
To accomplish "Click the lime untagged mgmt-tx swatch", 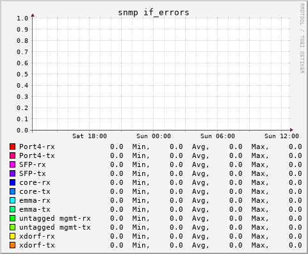I will tap(12, 227).
